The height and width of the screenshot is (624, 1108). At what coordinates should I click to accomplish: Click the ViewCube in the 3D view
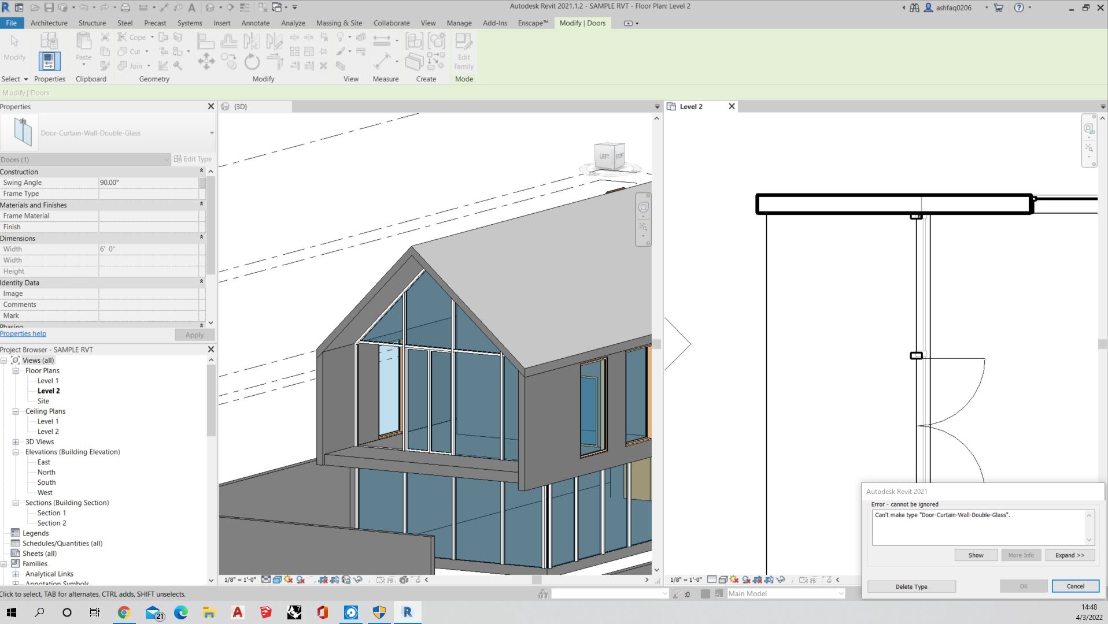[x=610, y=157]
